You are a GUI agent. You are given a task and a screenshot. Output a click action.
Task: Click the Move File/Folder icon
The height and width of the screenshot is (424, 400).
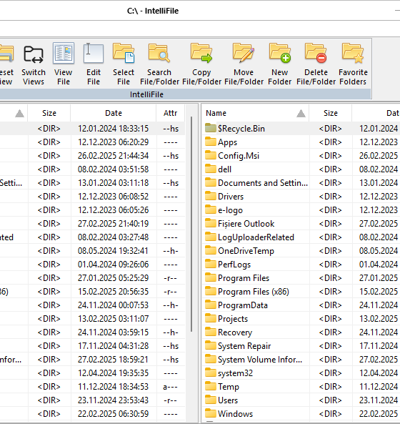pos(244,53)
